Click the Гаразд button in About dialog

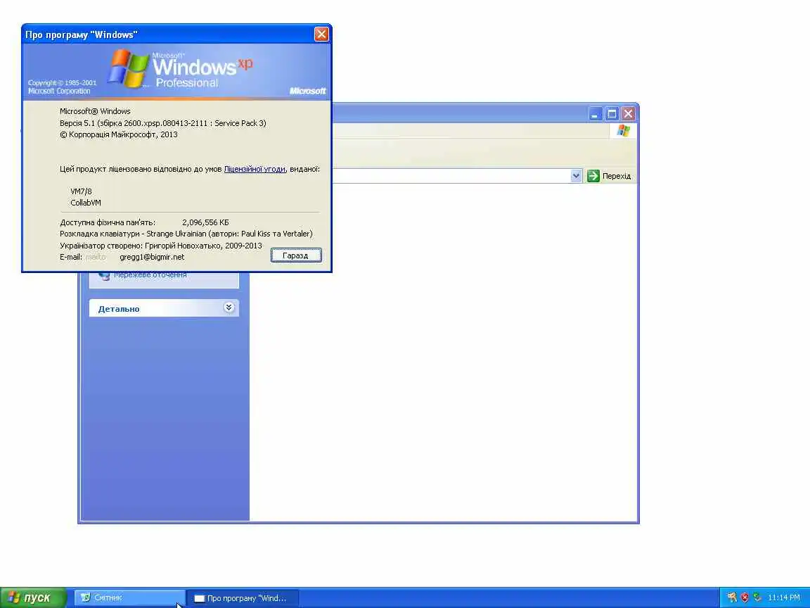tap(296, 255)
